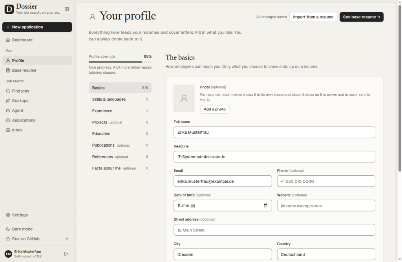Open Startups from the rocket icon
The width and height of the screenshot is (402, 262).
(8, 101)
